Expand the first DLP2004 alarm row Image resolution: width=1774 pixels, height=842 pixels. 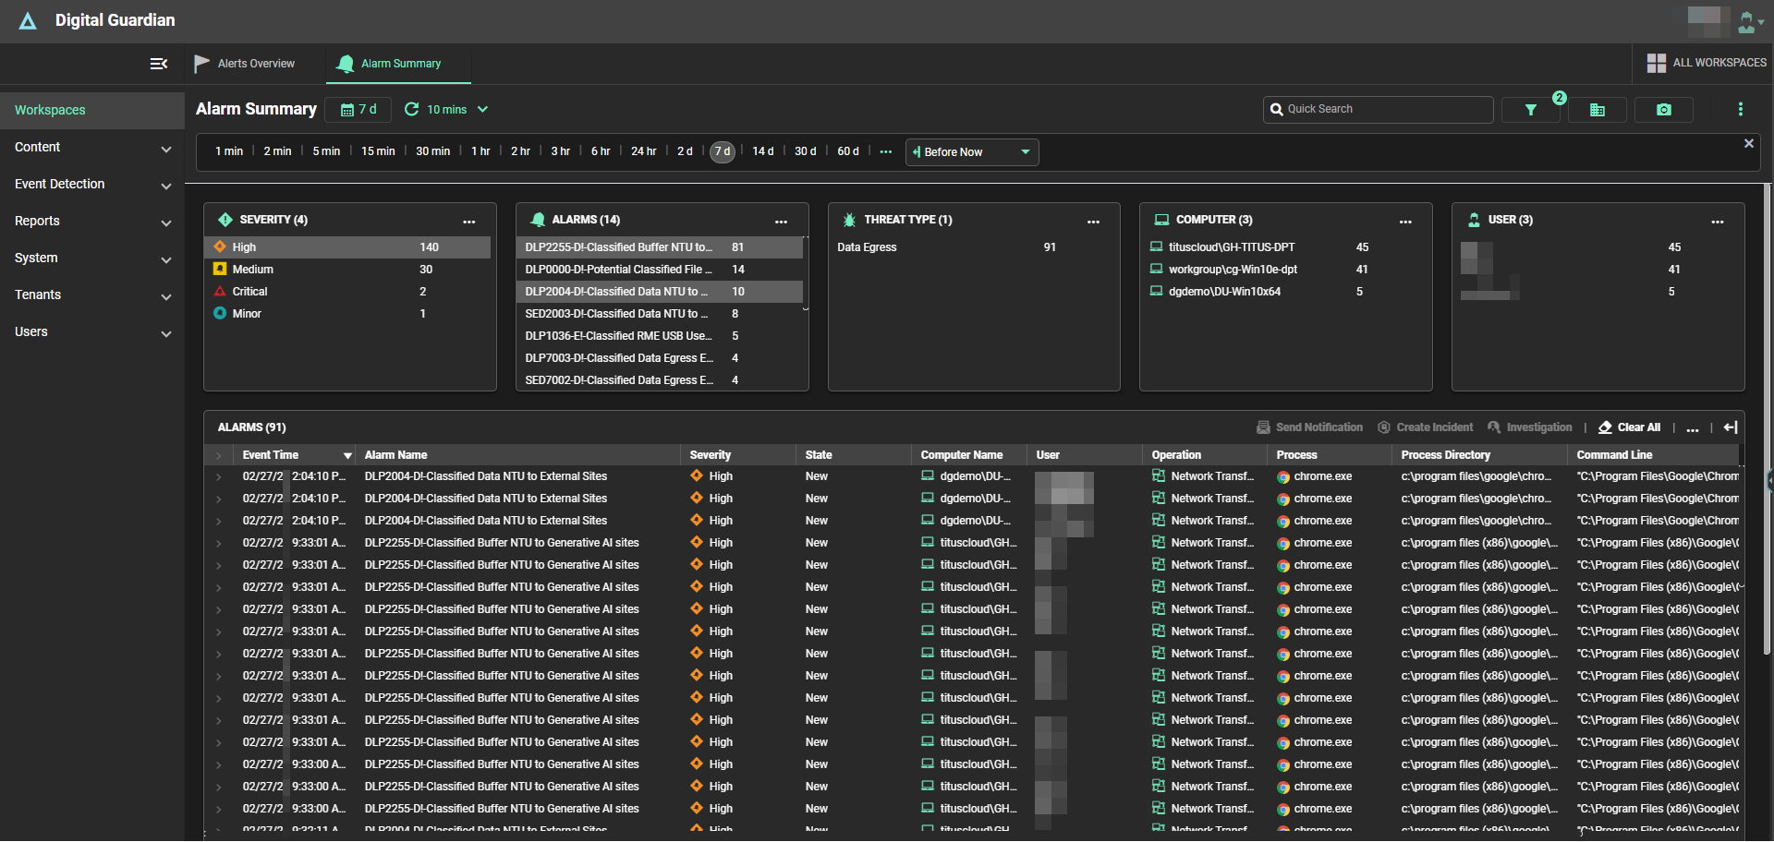(x=219, y=477)
